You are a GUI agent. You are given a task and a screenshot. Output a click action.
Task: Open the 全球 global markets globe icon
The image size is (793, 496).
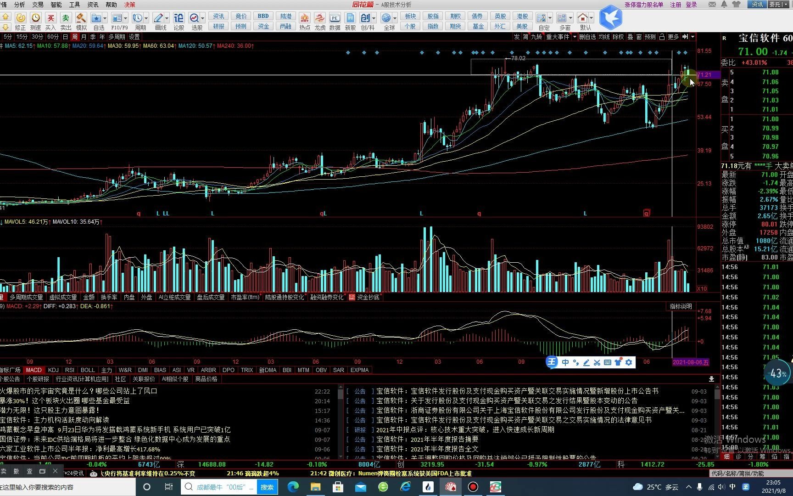[386, 18]
